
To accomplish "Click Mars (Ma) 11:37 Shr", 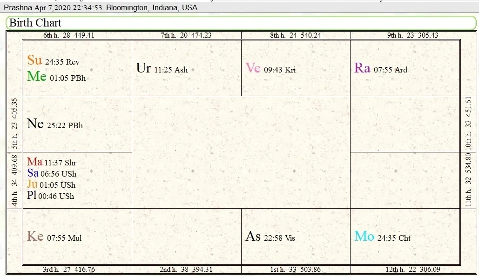I will point(51,162).
